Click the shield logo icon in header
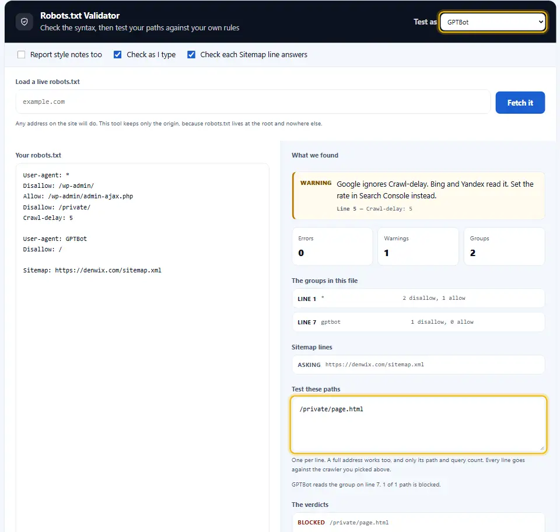This screenshot has width=560, height=532. tap(24, 22)
